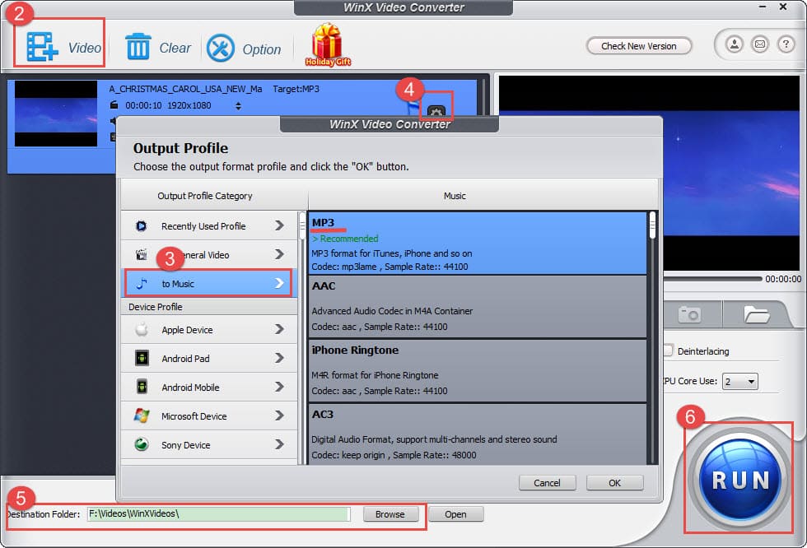
Task: Select the AC3 output profile
Action: [477, 434]
